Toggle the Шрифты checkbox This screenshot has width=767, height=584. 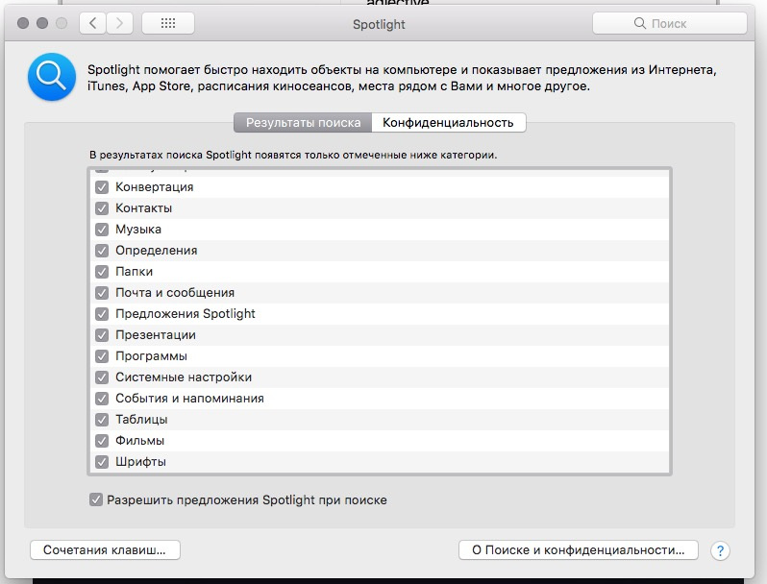tap(102, 462)
